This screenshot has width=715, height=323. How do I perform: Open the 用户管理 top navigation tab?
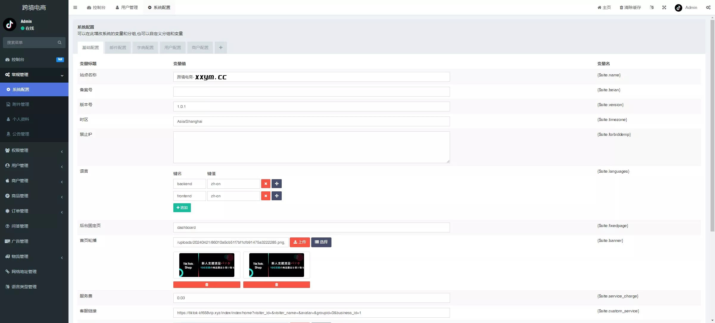coord(127,7)
